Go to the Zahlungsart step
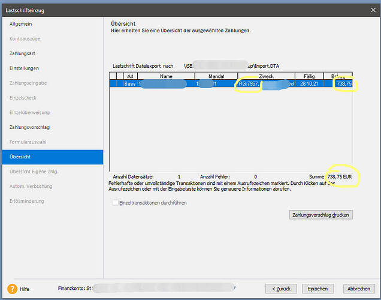 click(22, 53)
